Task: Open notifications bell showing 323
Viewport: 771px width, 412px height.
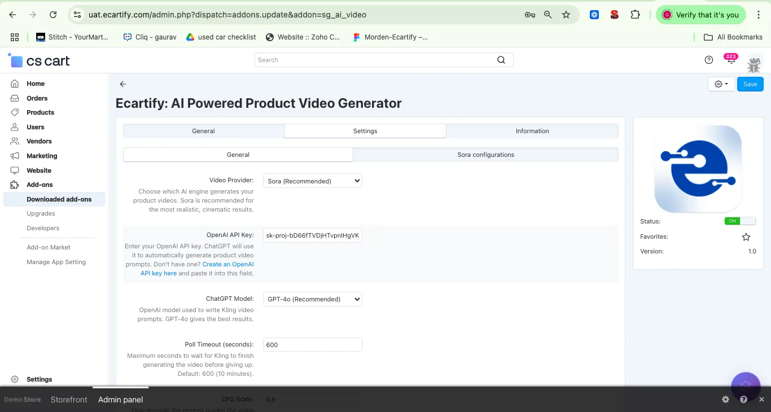Action: pos(731,60)
